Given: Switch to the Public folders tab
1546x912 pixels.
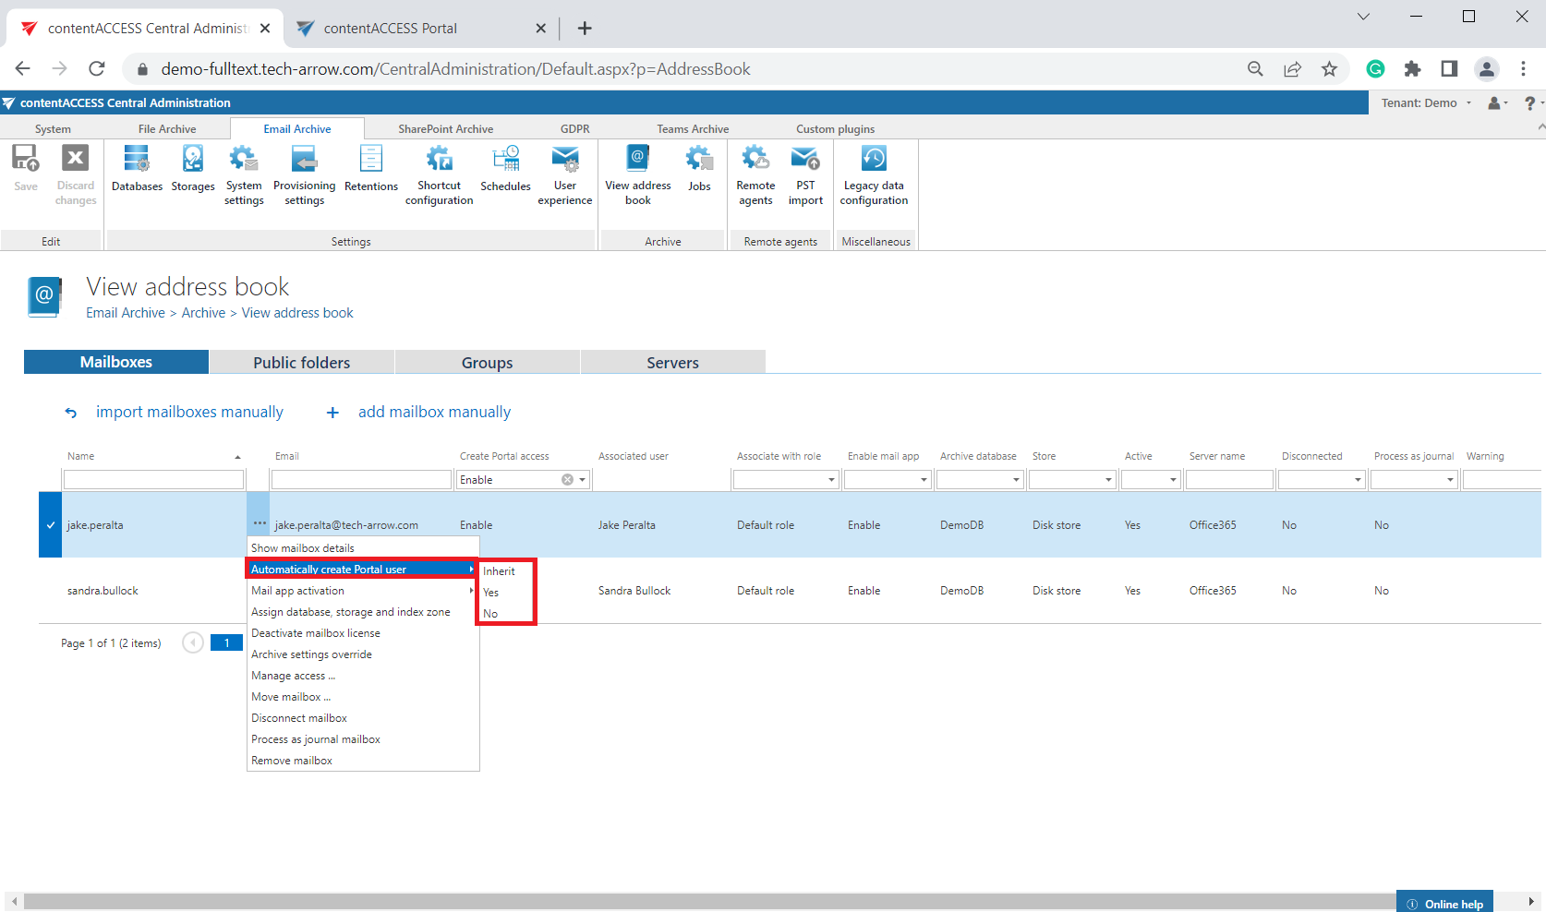Looking at the screenshot, I should [x=301, y=363].
